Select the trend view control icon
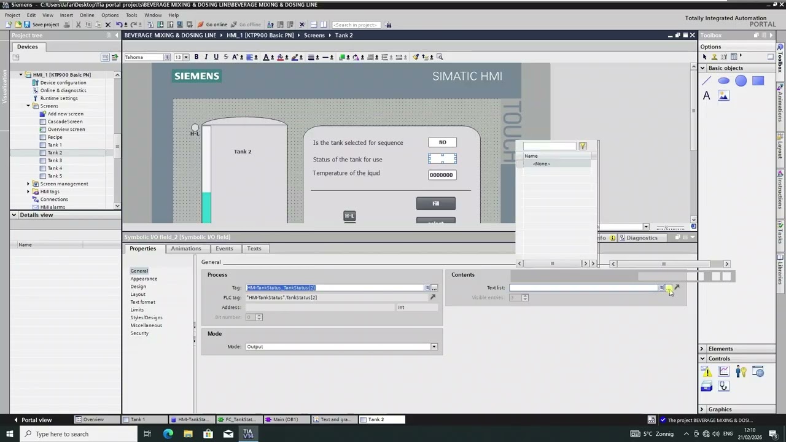 click(723, 371)
